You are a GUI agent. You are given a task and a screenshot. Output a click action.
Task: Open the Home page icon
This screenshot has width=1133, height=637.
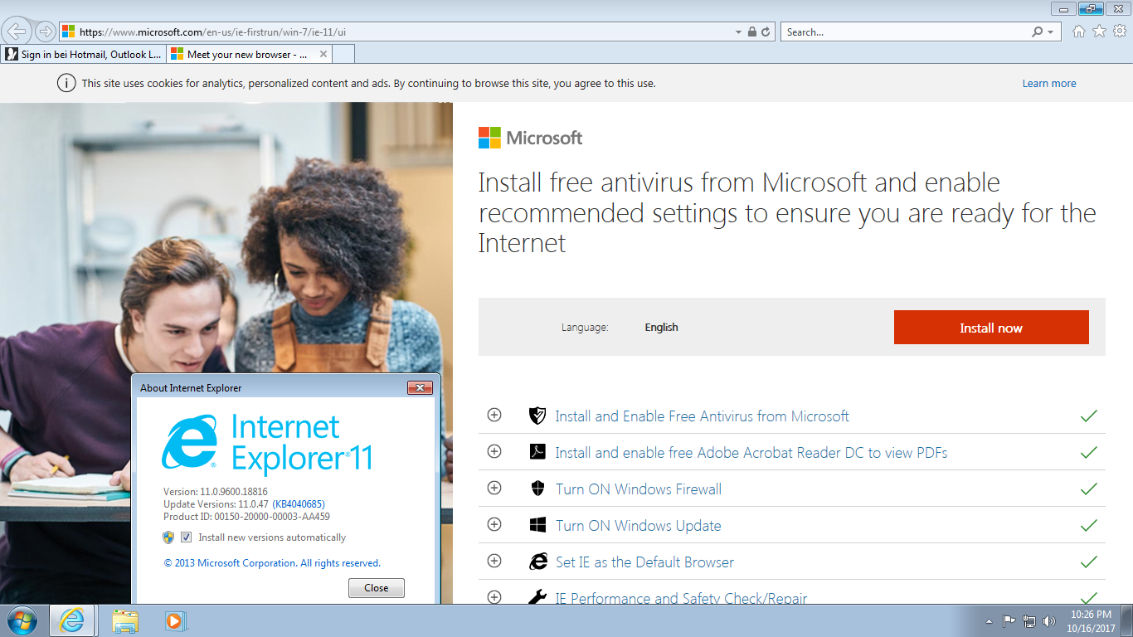[x=1078, y=32]
